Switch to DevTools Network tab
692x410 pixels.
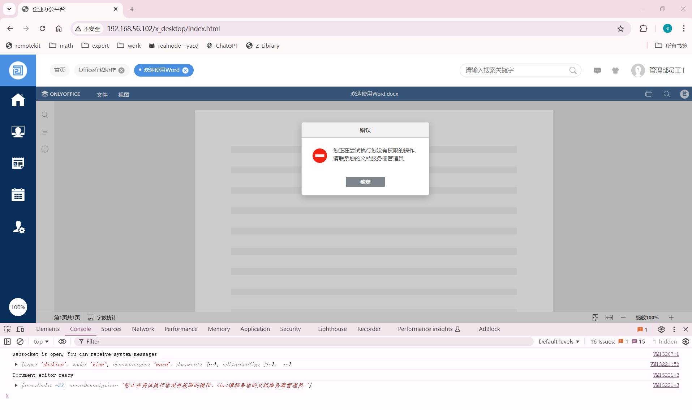click(143, 329)
